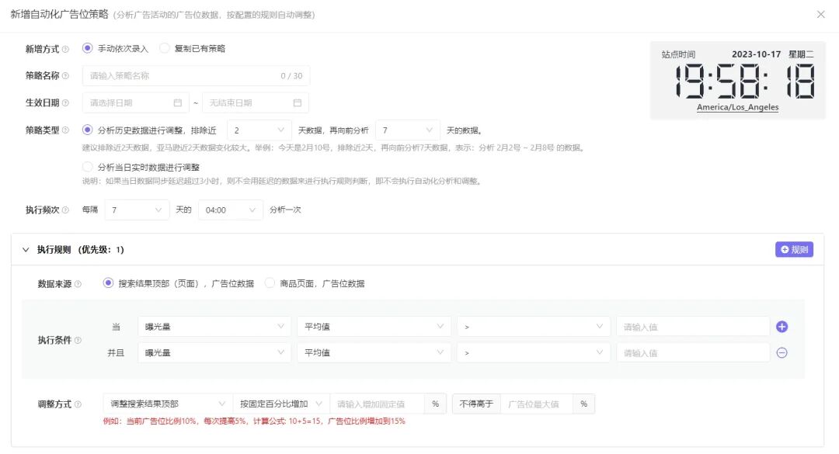Select the 复制已有策略 radio option
Screen dimensions: 839x454
(x=164, y=47)
